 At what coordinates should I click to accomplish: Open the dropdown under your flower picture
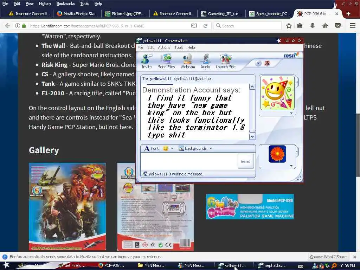pos(291,166)
